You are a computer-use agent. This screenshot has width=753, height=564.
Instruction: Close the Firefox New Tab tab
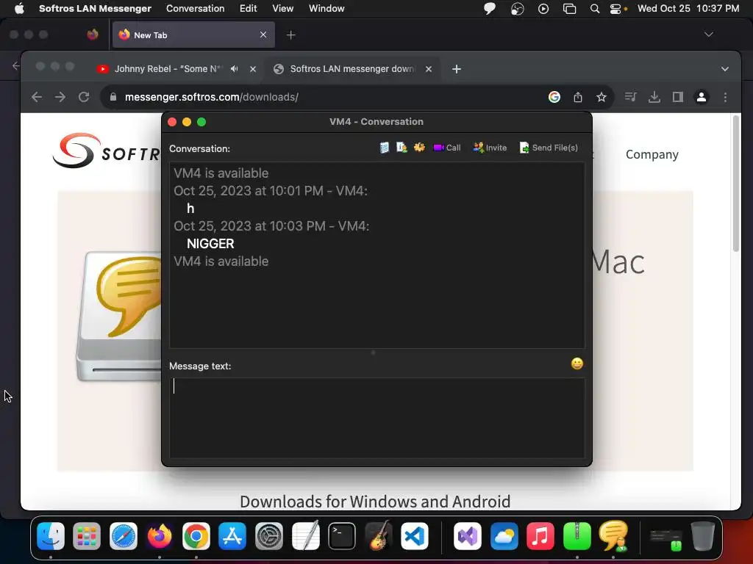coord(263,35)
